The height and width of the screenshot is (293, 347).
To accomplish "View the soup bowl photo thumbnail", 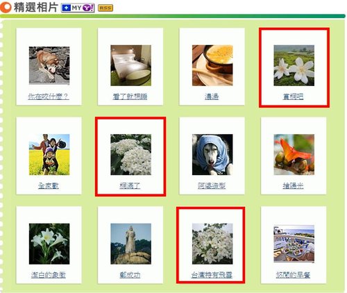I will 212,65.
